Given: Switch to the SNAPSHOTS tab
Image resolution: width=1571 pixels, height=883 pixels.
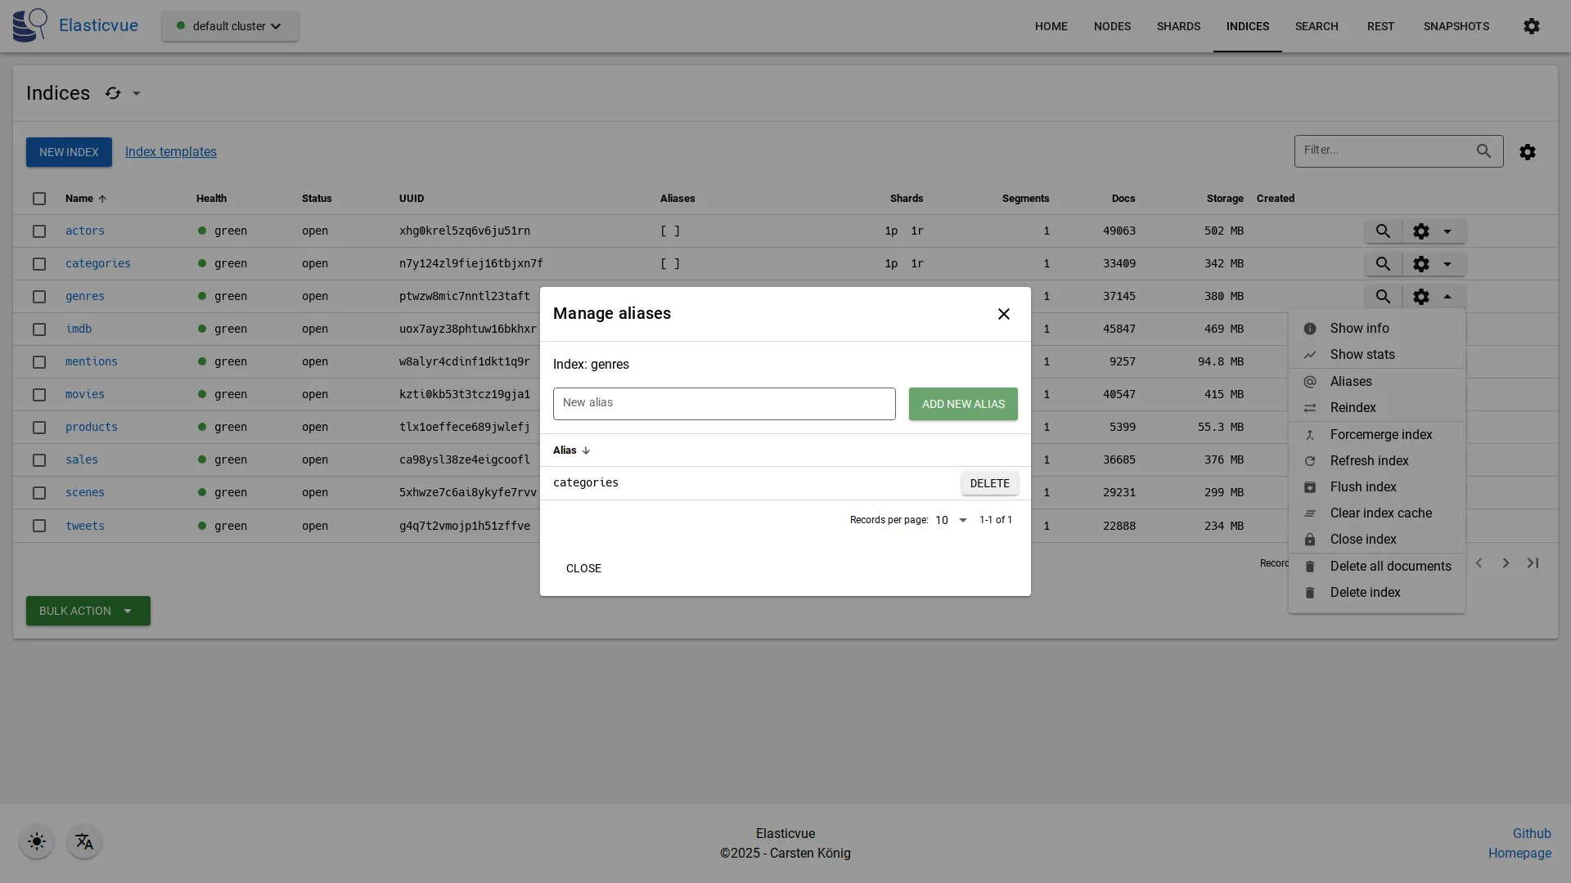Looking at the screenshot, I should [x=1456, y=25].
